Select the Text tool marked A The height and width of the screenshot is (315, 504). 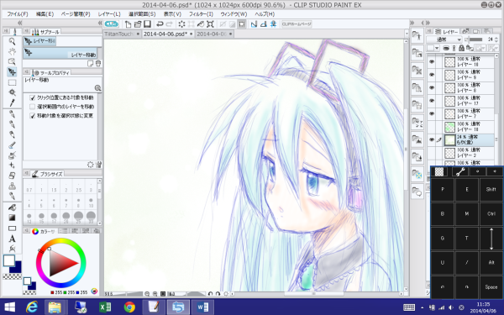point(12,239)
